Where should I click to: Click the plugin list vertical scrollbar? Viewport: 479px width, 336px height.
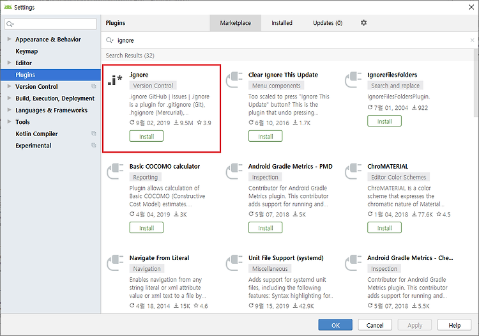(x=476, y=83)
